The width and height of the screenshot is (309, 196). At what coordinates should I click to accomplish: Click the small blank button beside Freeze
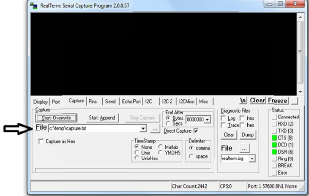[x=294, y=101]
